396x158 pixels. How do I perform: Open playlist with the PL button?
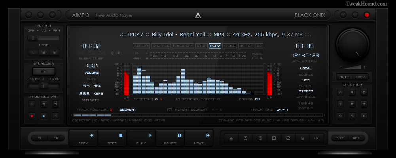coord(40,138)
